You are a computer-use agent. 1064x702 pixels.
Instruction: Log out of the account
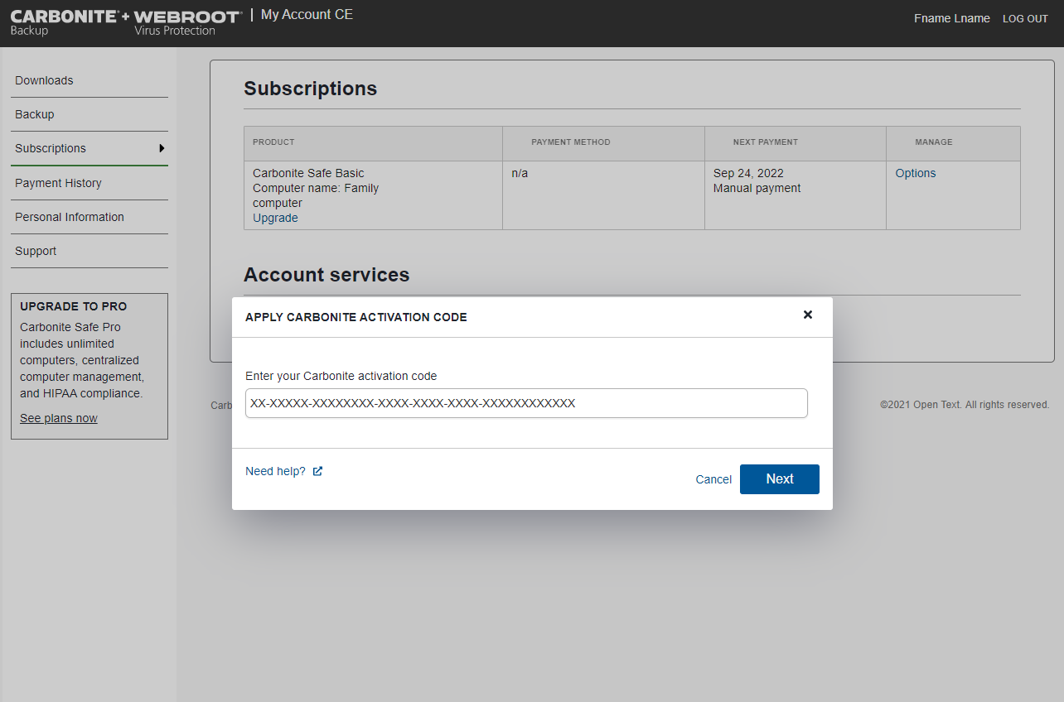pyautogui.click(x=1025, y=18)
